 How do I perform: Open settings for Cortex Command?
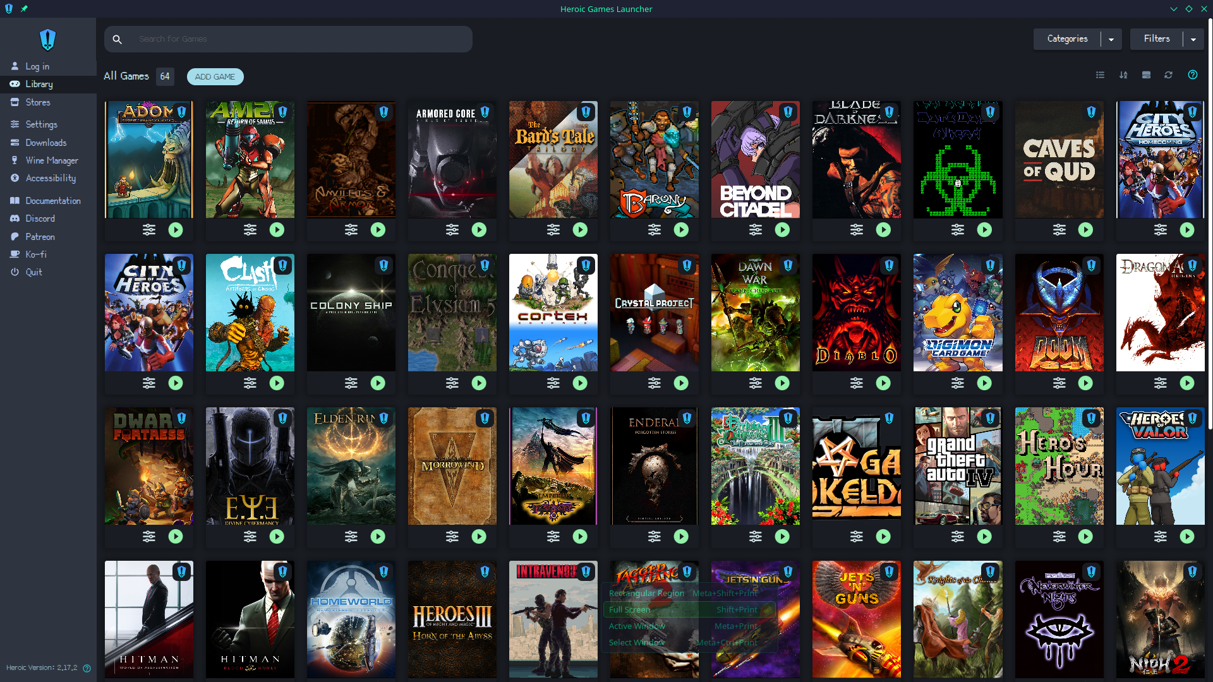[x=553, y=383]
